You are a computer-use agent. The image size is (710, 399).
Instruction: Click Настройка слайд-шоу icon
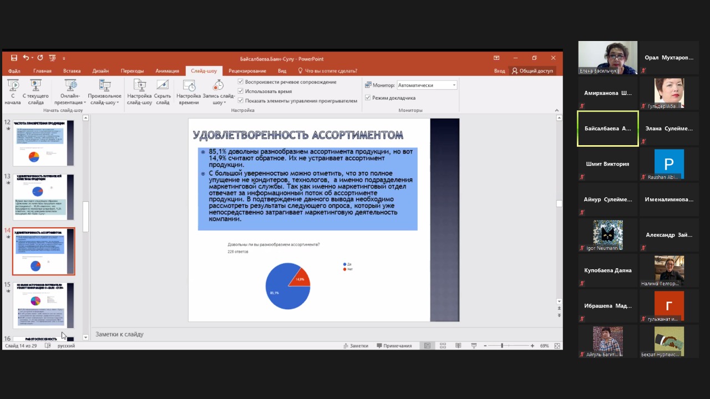click(139, 85)
